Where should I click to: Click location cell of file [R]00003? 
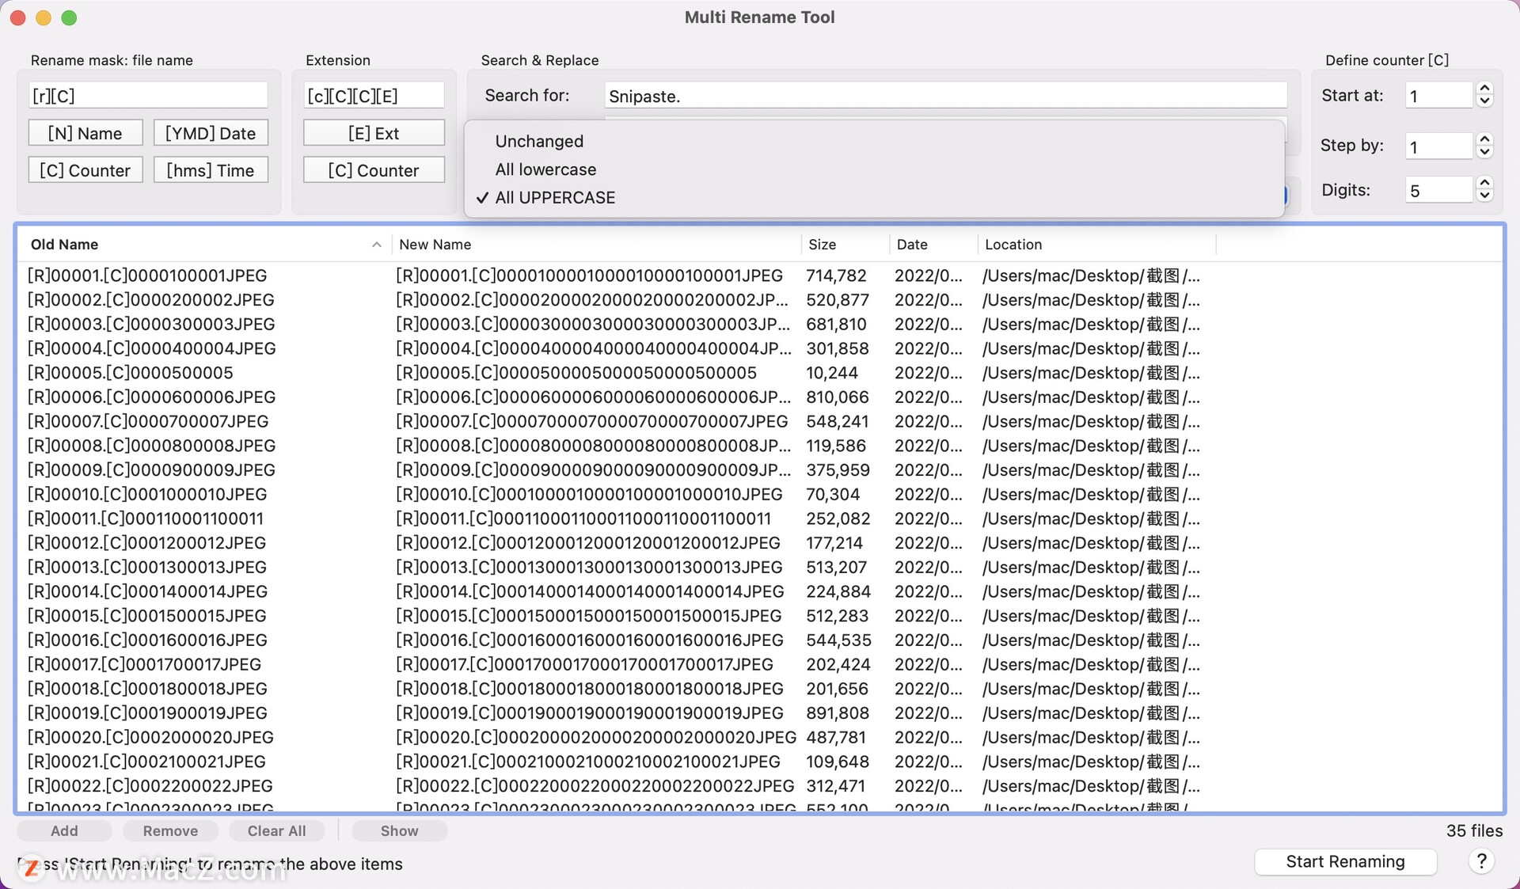(x=1091, y=325)
